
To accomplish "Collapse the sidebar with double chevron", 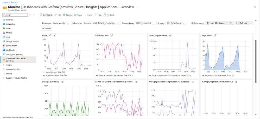I will click(x=34, y=15).
